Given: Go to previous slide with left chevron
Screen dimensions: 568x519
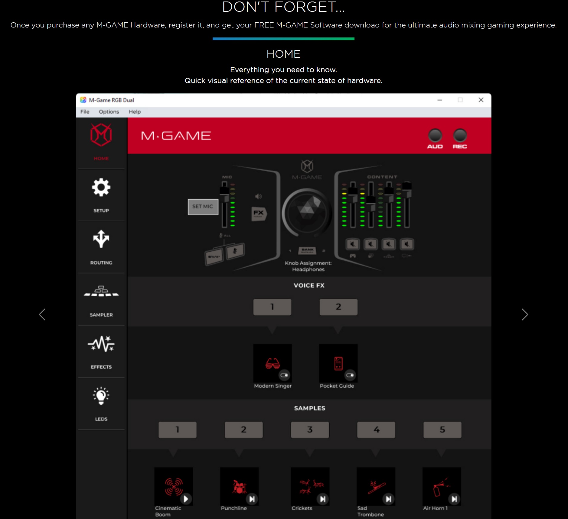Looking at the screenshot, I should [42, 314].
